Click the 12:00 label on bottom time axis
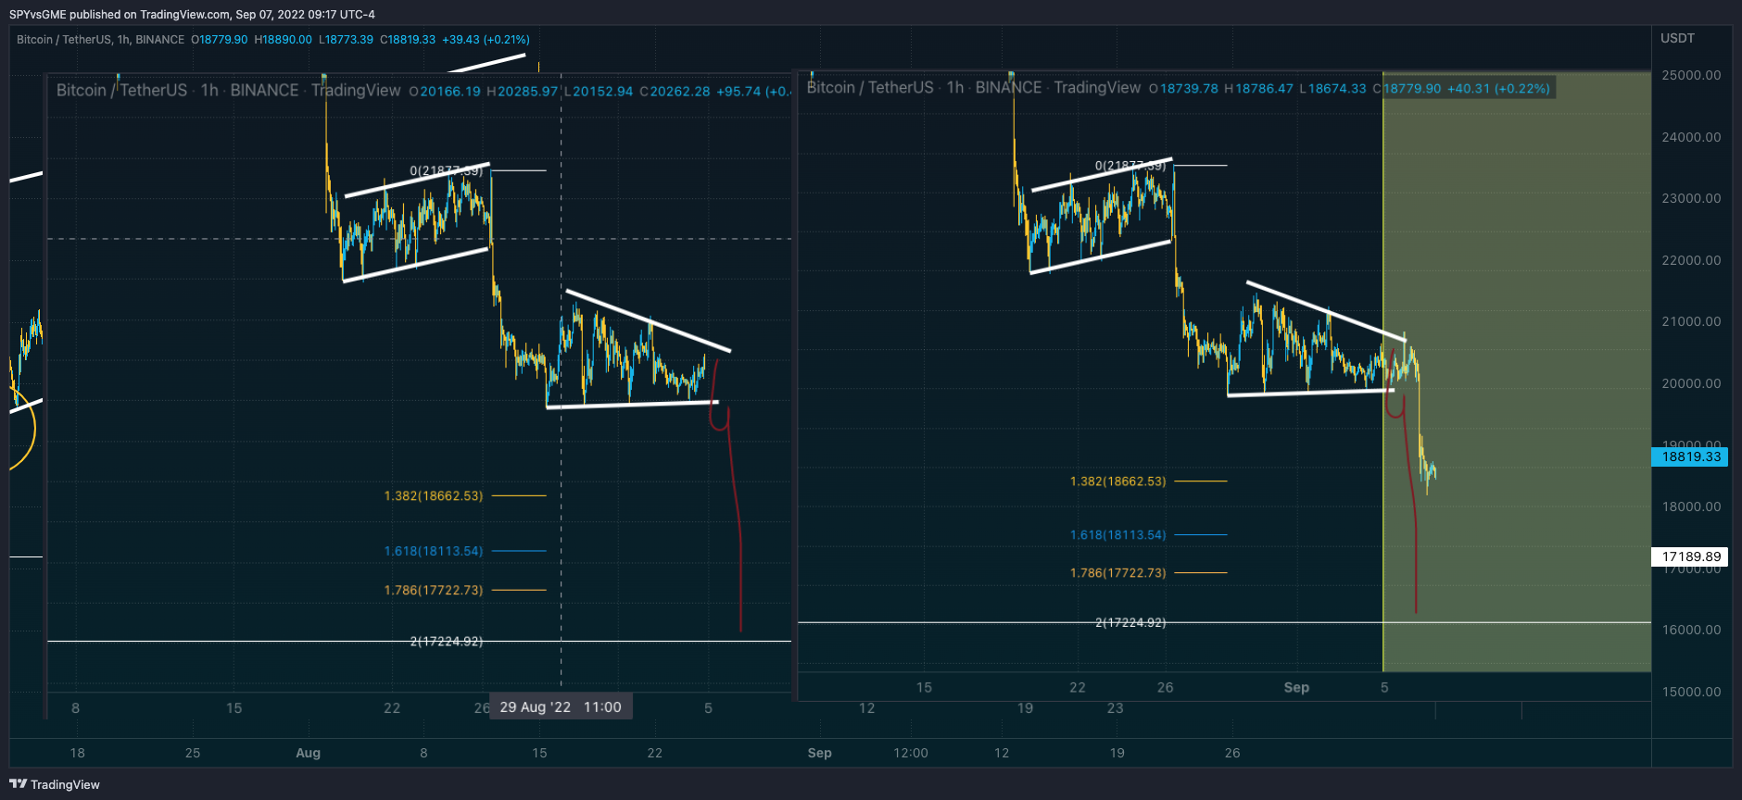 911,753
